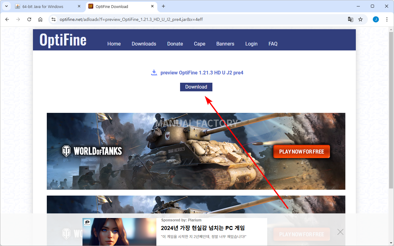Click the Plarium ad woman thumbnail
The image size is (394, 246).
(119, 232)
